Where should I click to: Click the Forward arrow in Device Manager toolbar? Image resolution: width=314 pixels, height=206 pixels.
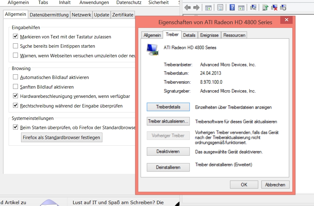[196, 8]
